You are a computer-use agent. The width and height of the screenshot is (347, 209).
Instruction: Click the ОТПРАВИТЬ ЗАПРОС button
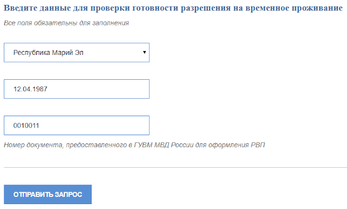pos(48,194)
